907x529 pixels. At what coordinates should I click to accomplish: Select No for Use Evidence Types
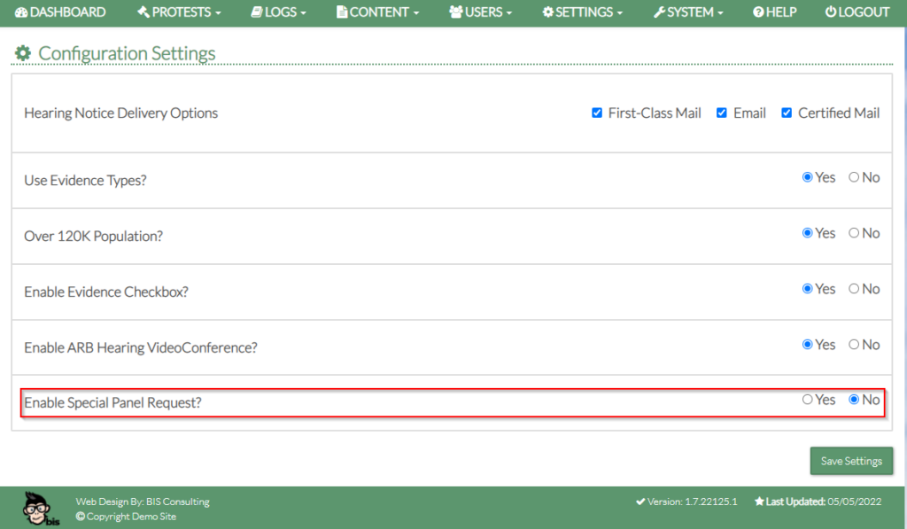point(854,177)
